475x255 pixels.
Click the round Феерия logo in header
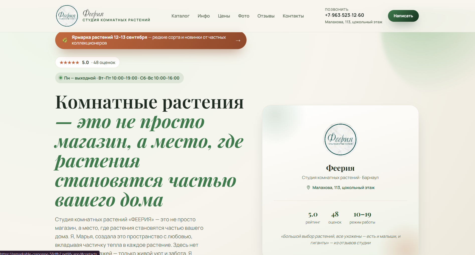(67, 16)
